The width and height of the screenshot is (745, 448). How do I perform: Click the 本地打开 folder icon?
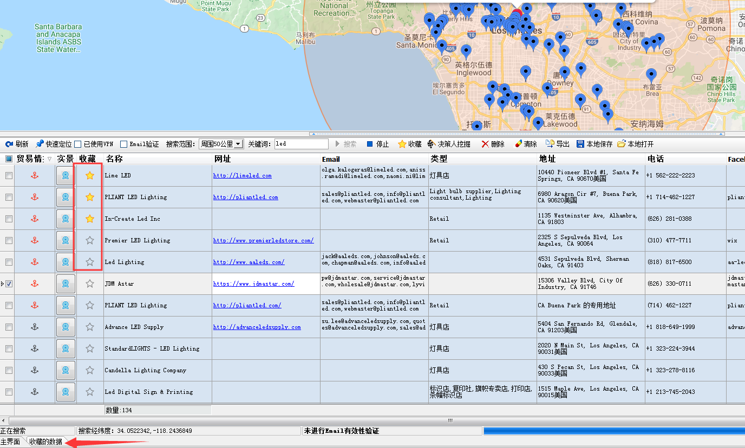point(622,144)
